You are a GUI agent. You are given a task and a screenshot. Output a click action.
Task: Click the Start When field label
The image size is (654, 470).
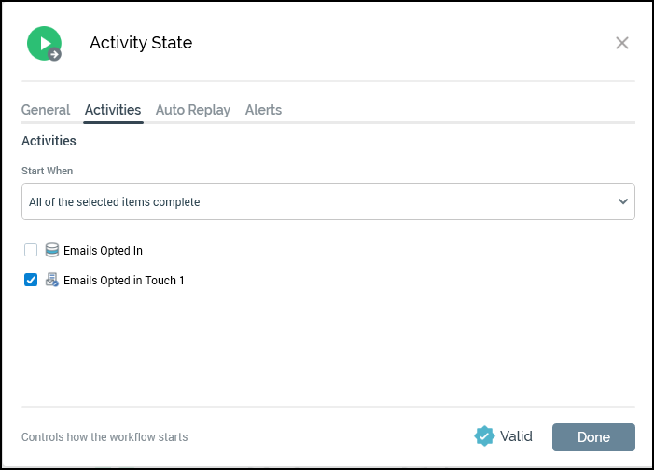point(48,172)
